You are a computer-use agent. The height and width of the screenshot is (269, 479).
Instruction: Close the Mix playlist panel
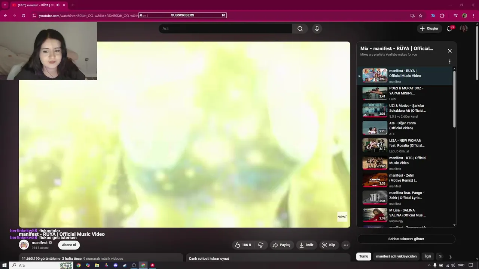coord(450,51)
